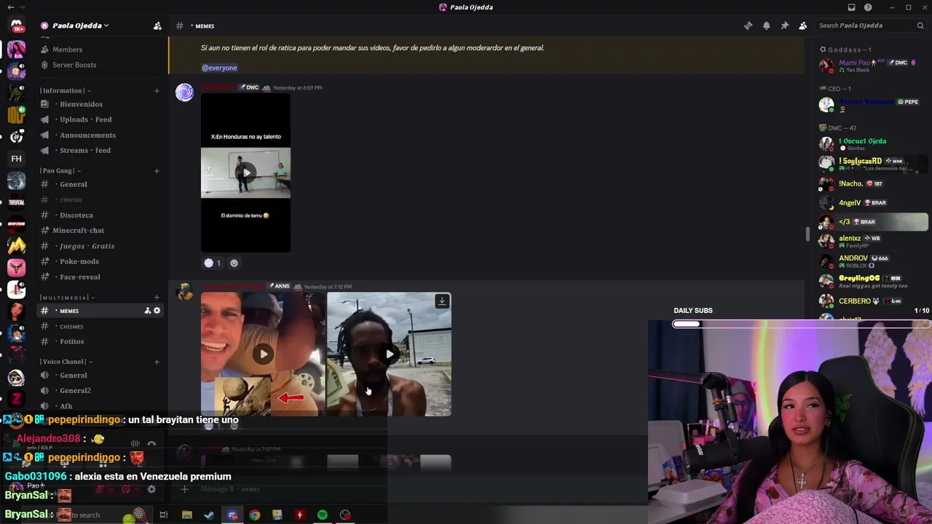
Task: Show pinned messages with the pin icon
Action: pyautogui.click(x=785, y=25)
